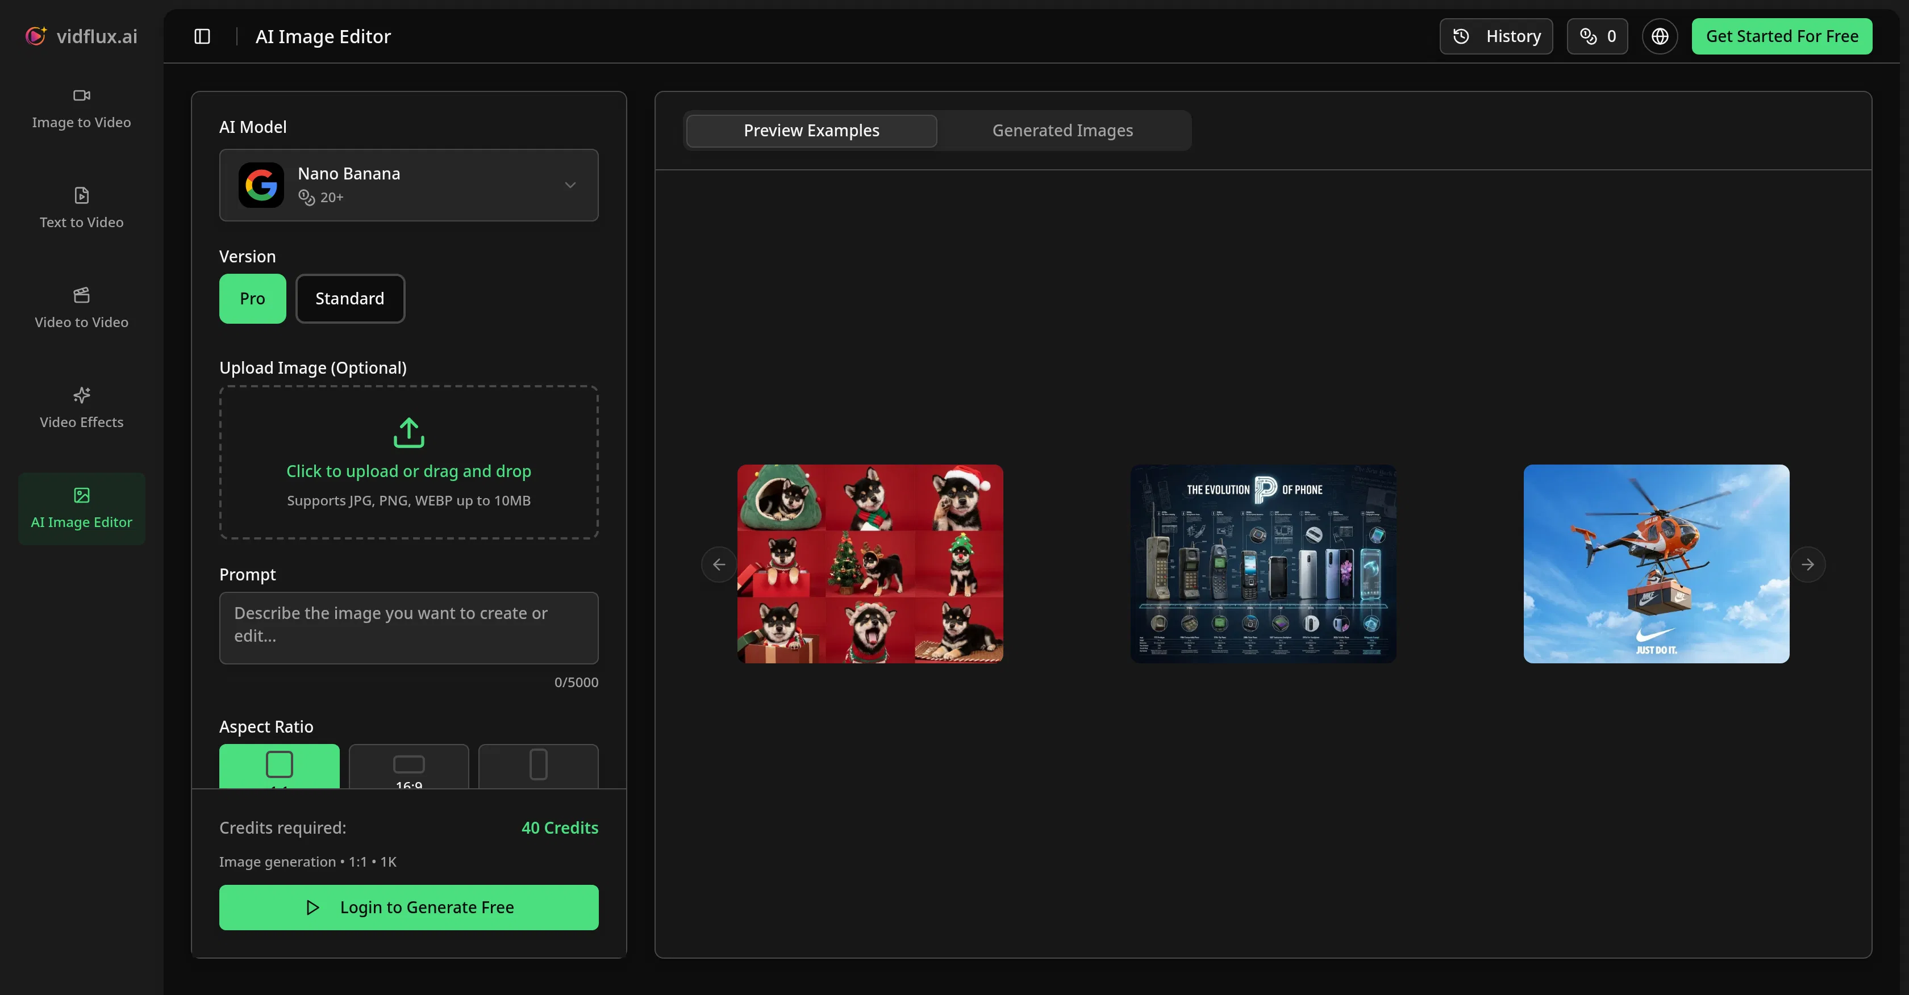Advance the example carousel with right arrow

pyautogui.click(x=1809, y=564)
